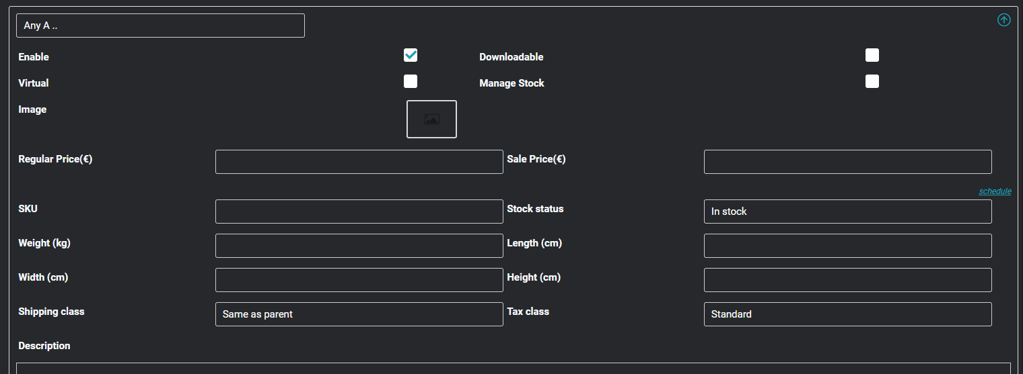Select the Height (cm) input
The height and width of the screenshot is (374, 1023).
[x=848, y=280]
